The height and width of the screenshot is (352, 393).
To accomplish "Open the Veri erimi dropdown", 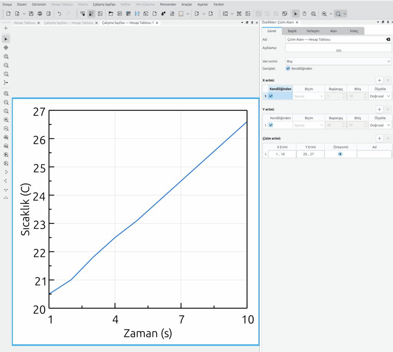I will 339,61.
